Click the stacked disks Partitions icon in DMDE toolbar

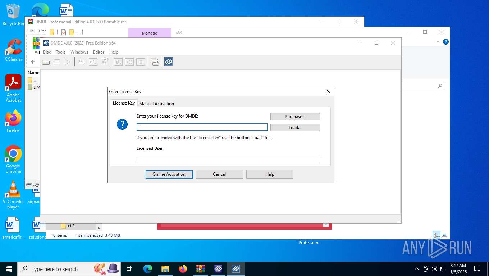tap(56, 62)
